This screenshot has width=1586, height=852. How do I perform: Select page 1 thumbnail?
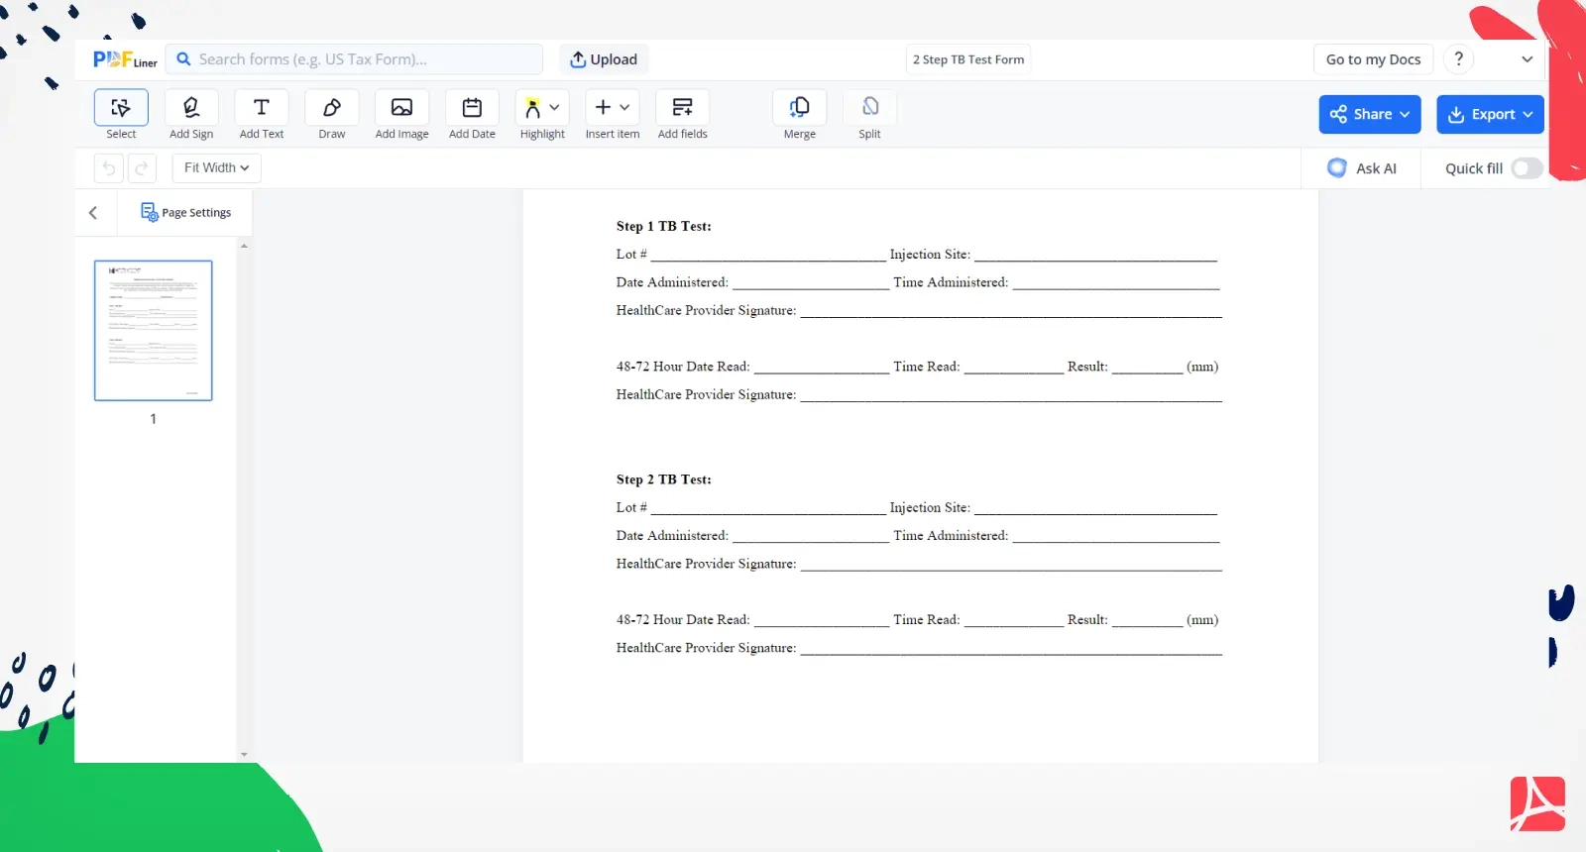click(x=154, y=331)
